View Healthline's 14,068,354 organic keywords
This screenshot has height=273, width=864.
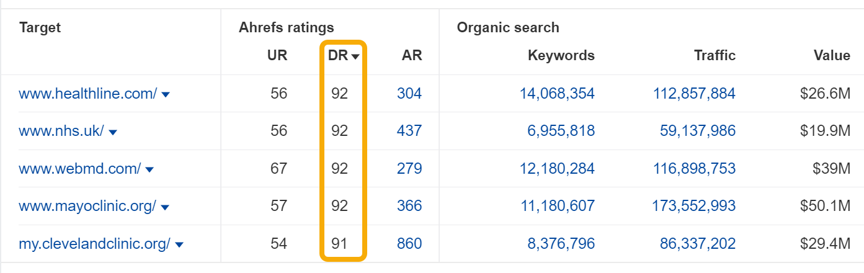click(x=556, y=94)
